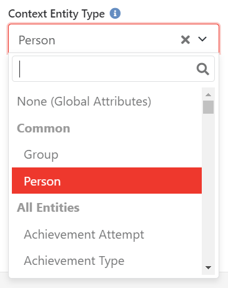Click the Person value in the combo box
Viewport: 228px width, 288px height.
37,40
